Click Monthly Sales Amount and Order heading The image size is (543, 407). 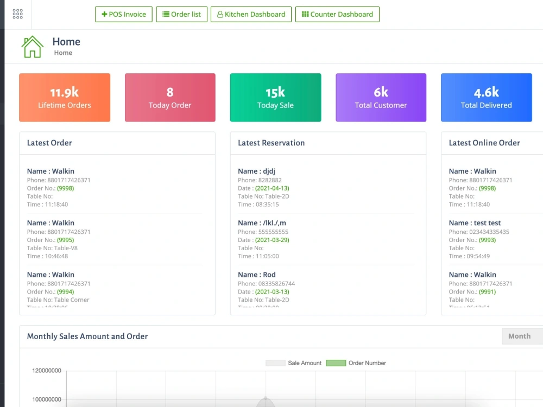[x=87, y=336]
